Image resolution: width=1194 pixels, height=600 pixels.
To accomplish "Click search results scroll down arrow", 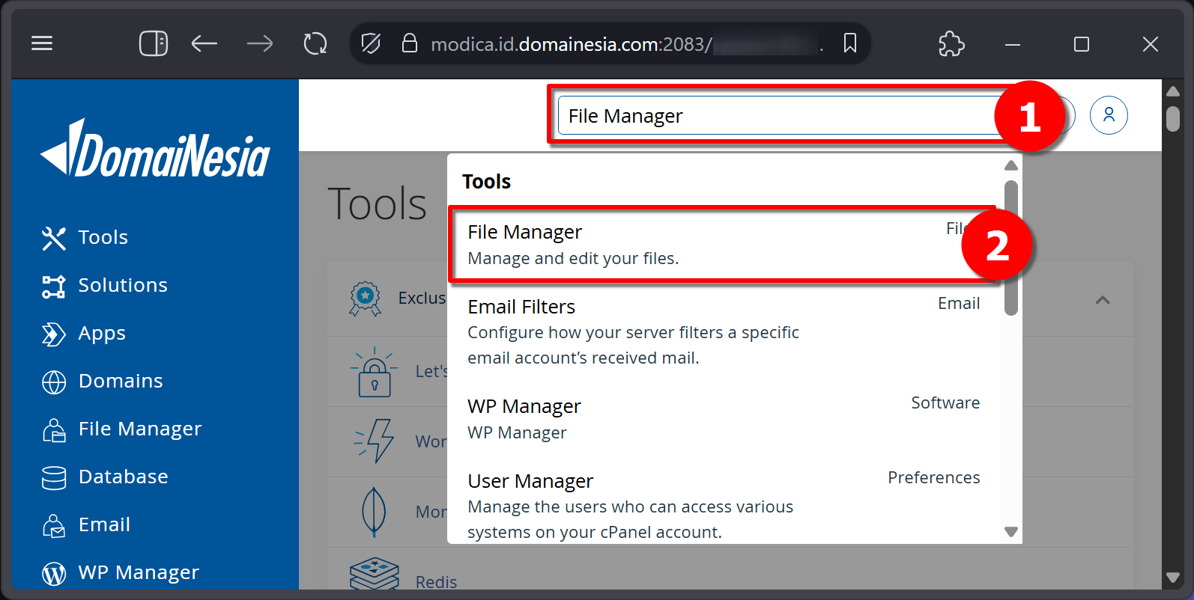I will coord(1011,532).
